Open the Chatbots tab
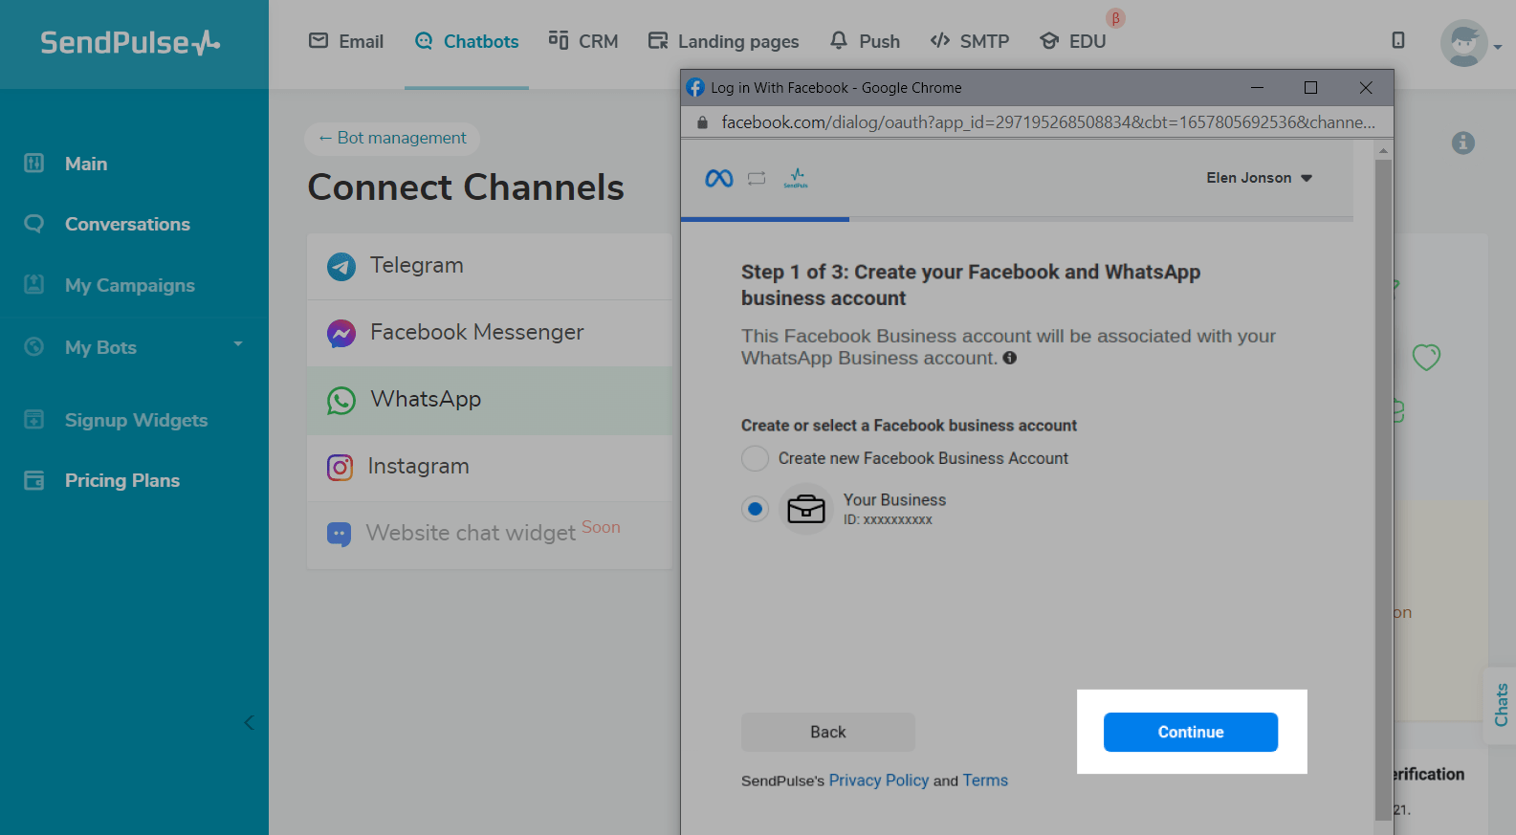The height and width of the screenshot is (835, 1516). 467,41
